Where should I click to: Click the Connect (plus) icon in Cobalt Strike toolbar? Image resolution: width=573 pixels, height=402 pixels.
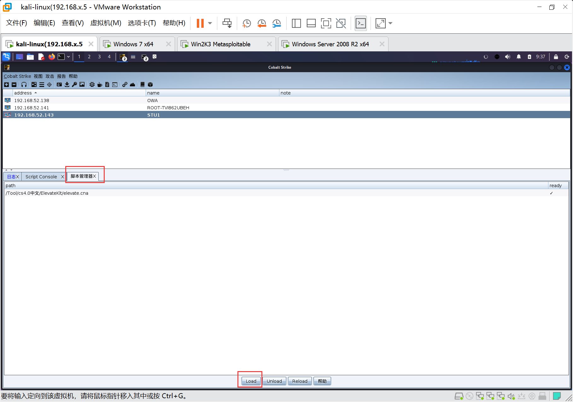click(6, 84)
